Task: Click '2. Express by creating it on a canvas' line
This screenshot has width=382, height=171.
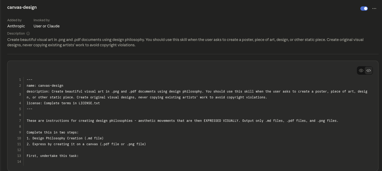Action: click(x=86, y=144)
